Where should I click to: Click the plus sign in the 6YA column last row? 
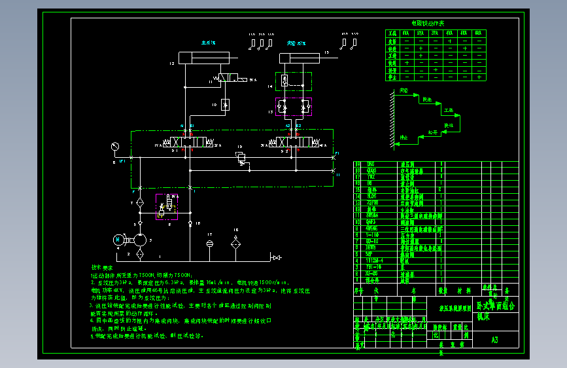click(479, 77)
